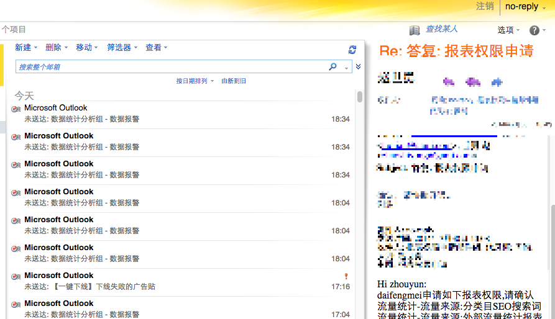Click undelivered icon of 17:16 message
555x319 pixels.
point(16,277)
